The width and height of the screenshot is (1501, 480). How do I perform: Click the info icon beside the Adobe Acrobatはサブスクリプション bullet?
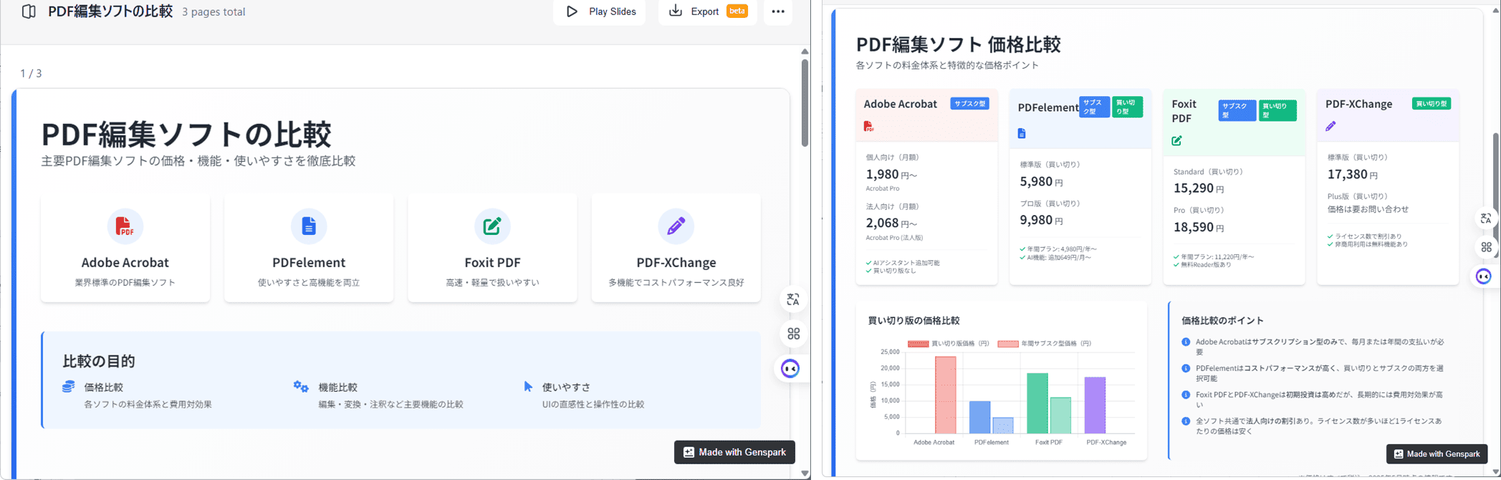(x=1186, y=342)
